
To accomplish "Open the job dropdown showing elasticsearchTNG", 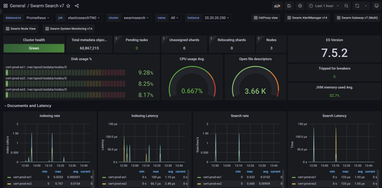I will coord(84,18).
